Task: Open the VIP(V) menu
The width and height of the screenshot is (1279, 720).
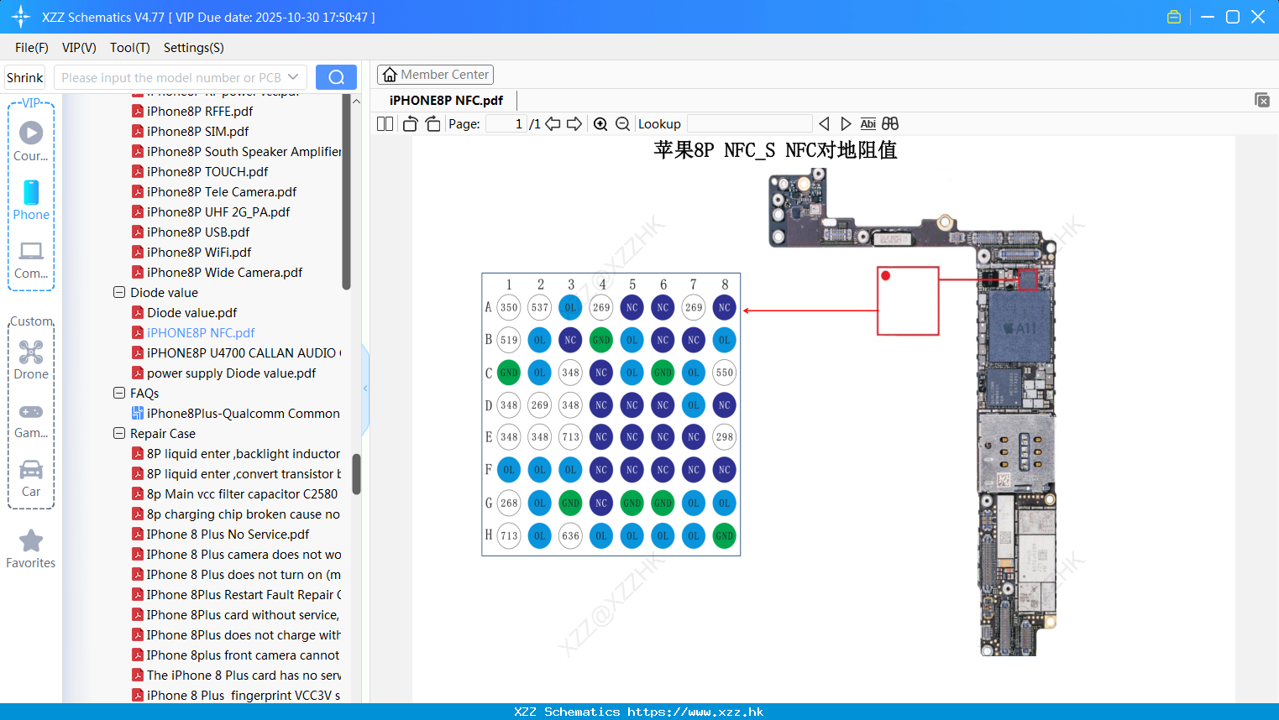Action: click(79, 48)
